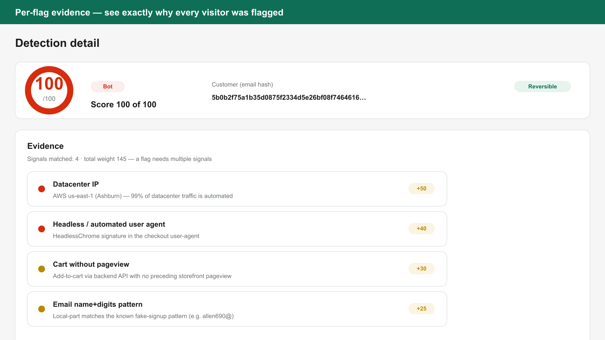Click the red score ring showing 100
The width and height of the screenshot is (605, 340).
pyautogui.click(x=49, y=90)
